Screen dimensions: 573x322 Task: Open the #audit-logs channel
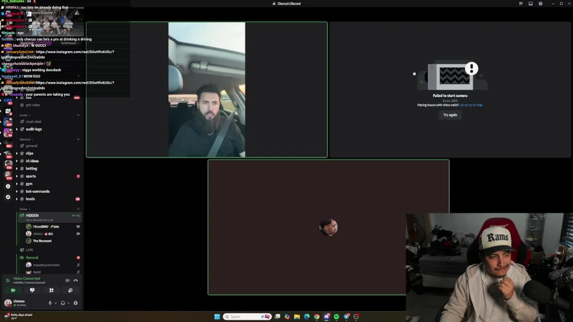point(50,129)
